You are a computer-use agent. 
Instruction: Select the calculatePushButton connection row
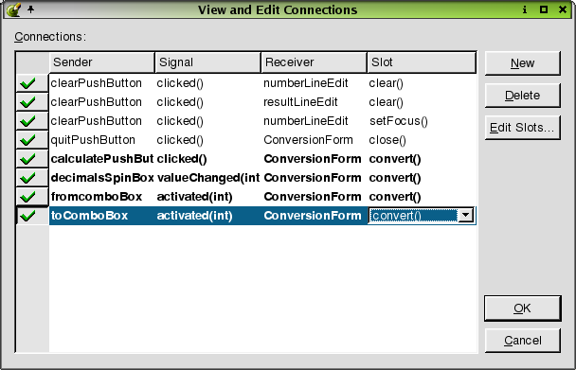tap(262, 159)
